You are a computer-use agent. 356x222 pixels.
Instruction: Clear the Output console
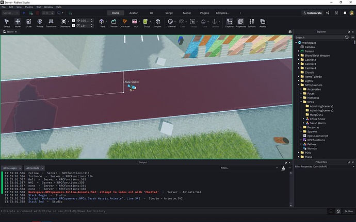point(283,168)
